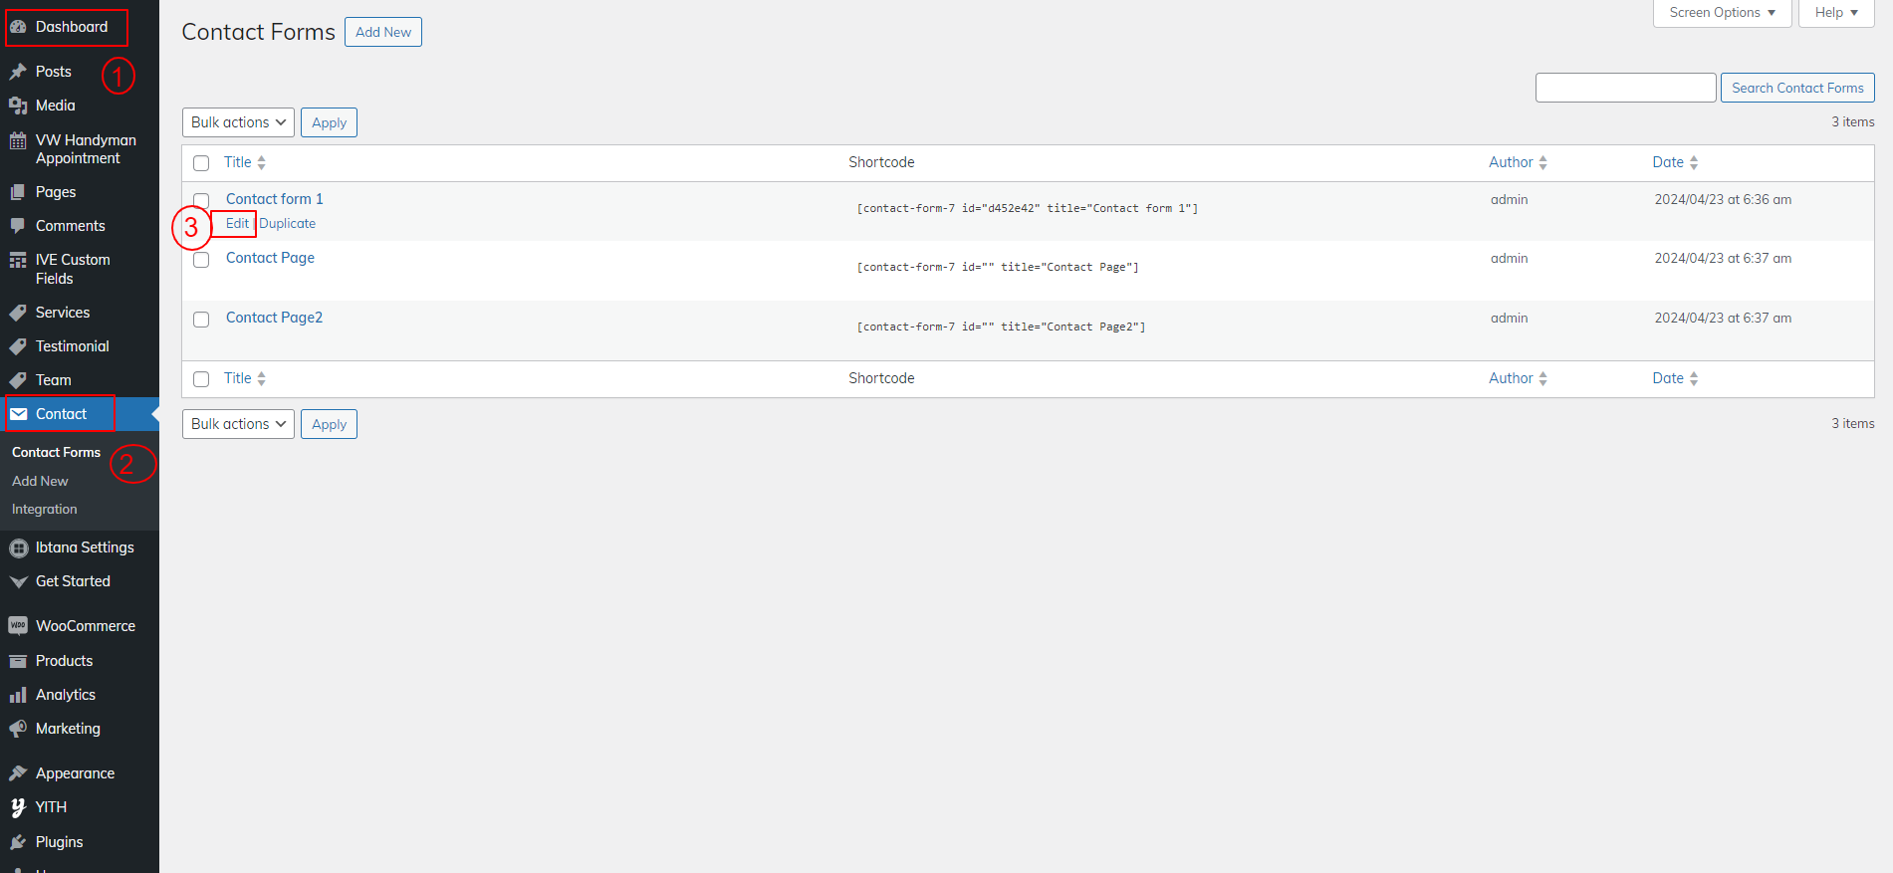The image size is (1893, 873).
Task: Click the Media icon in sidebar
Action: click(x=18, y=106)
